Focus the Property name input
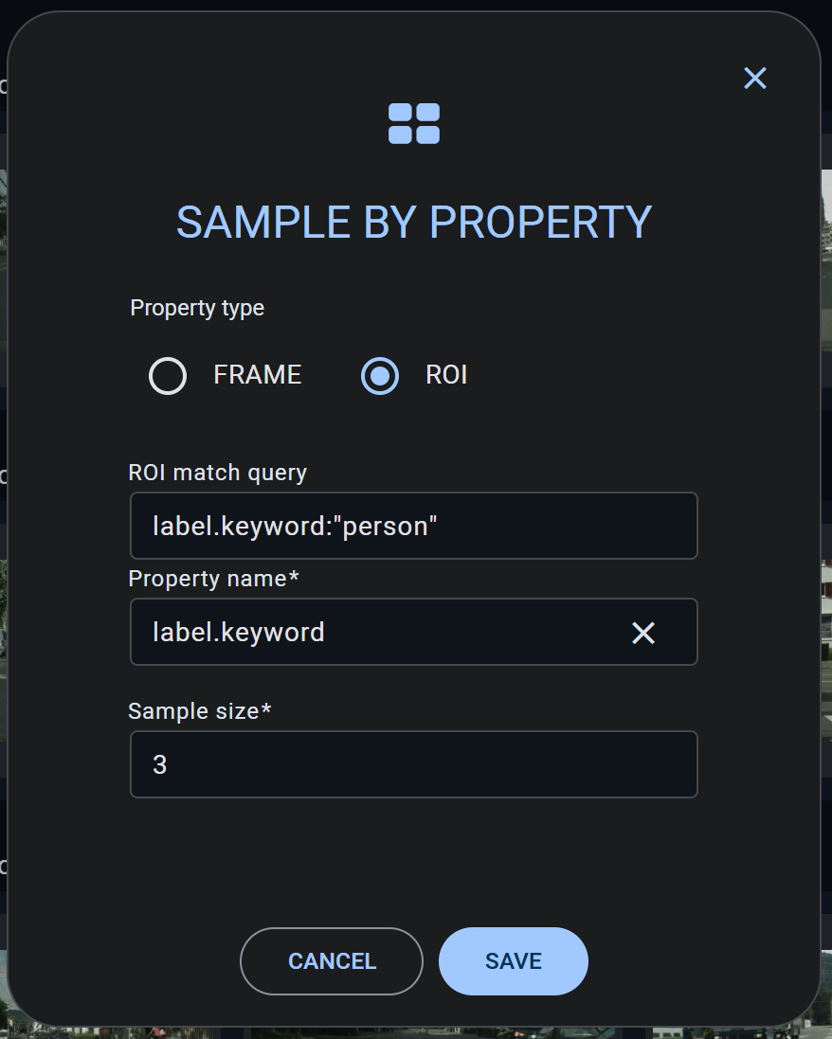The image size is (832, 1039). 379,633
